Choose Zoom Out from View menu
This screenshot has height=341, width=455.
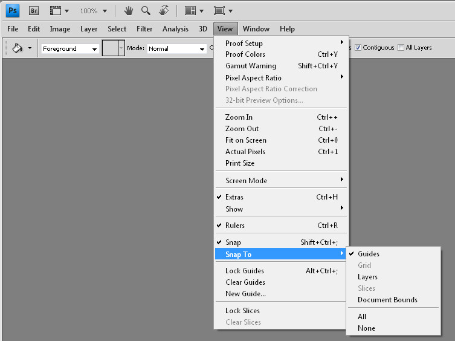tap(281, 129)
